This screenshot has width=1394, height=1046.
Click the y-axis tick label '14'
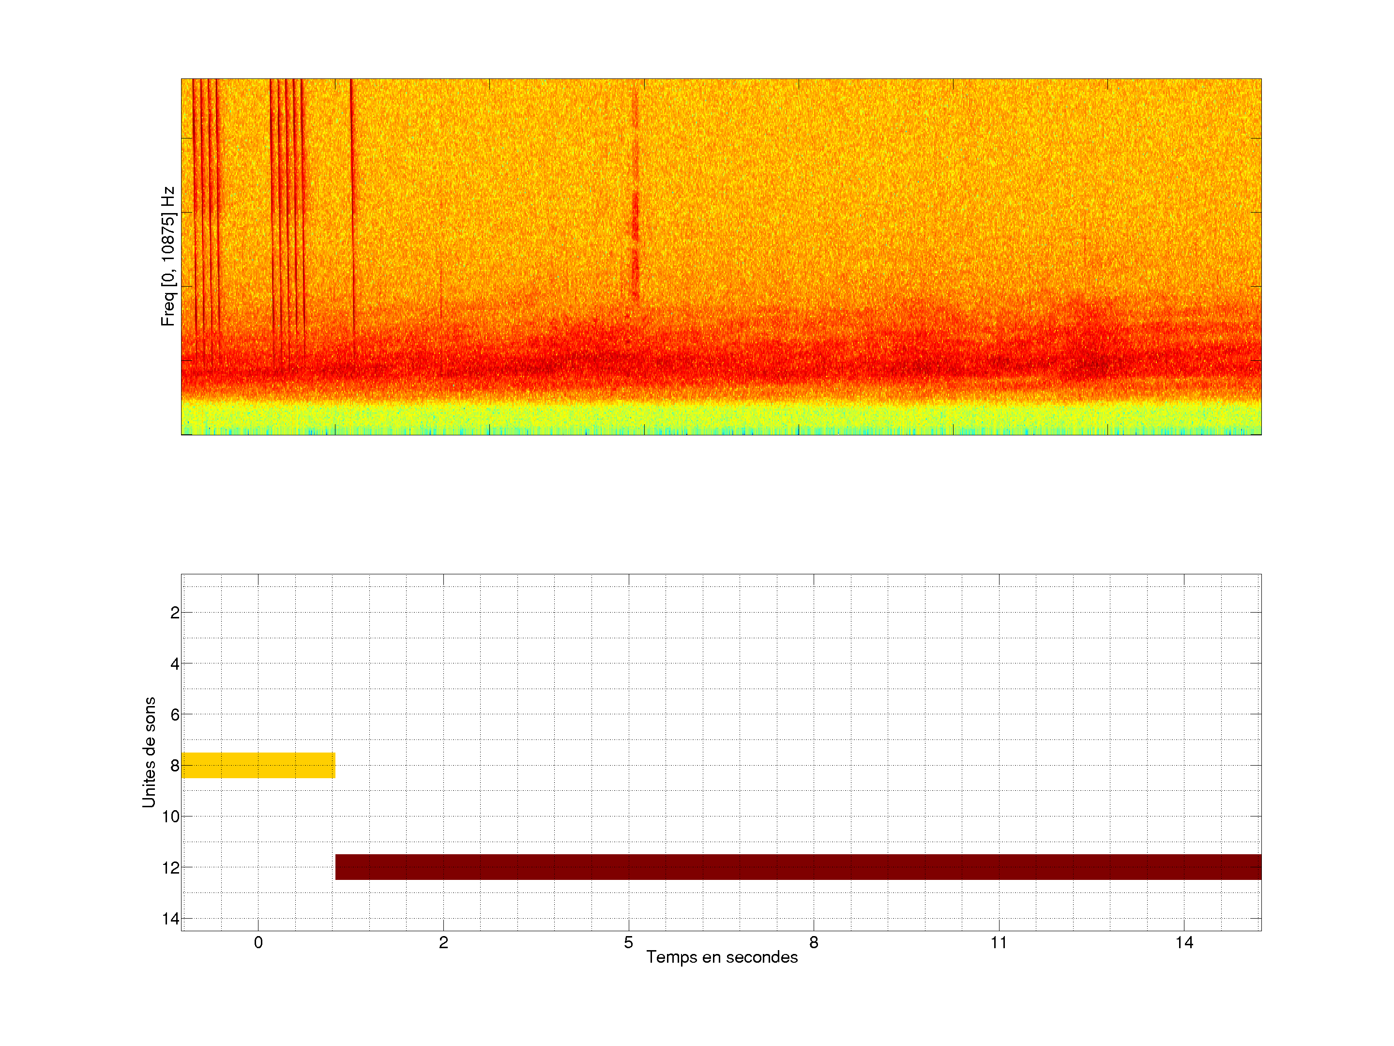(x=171, y=919)
